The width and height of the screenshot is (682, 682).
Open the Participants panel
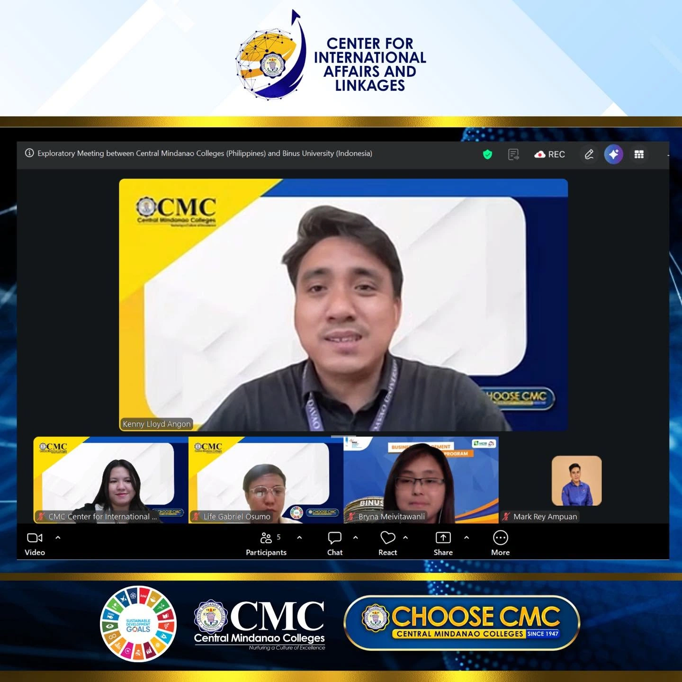266,543
